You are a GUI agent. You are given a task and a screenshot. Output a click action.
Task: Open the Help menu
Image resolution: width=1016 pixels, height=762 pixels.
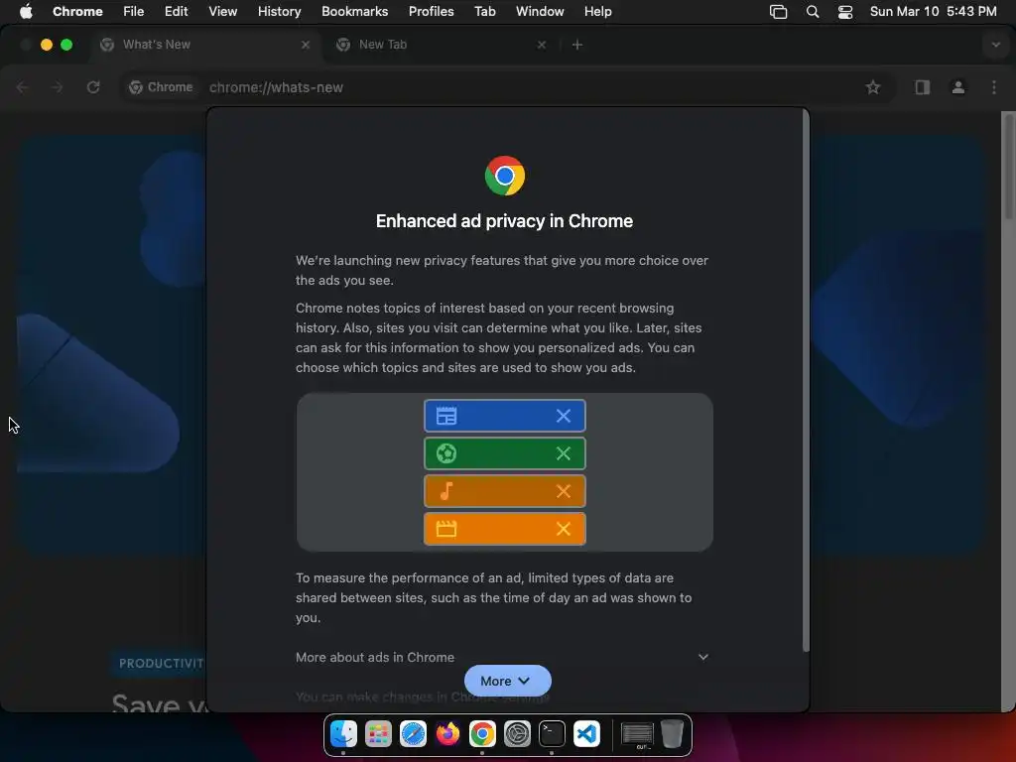pos(597,11)
